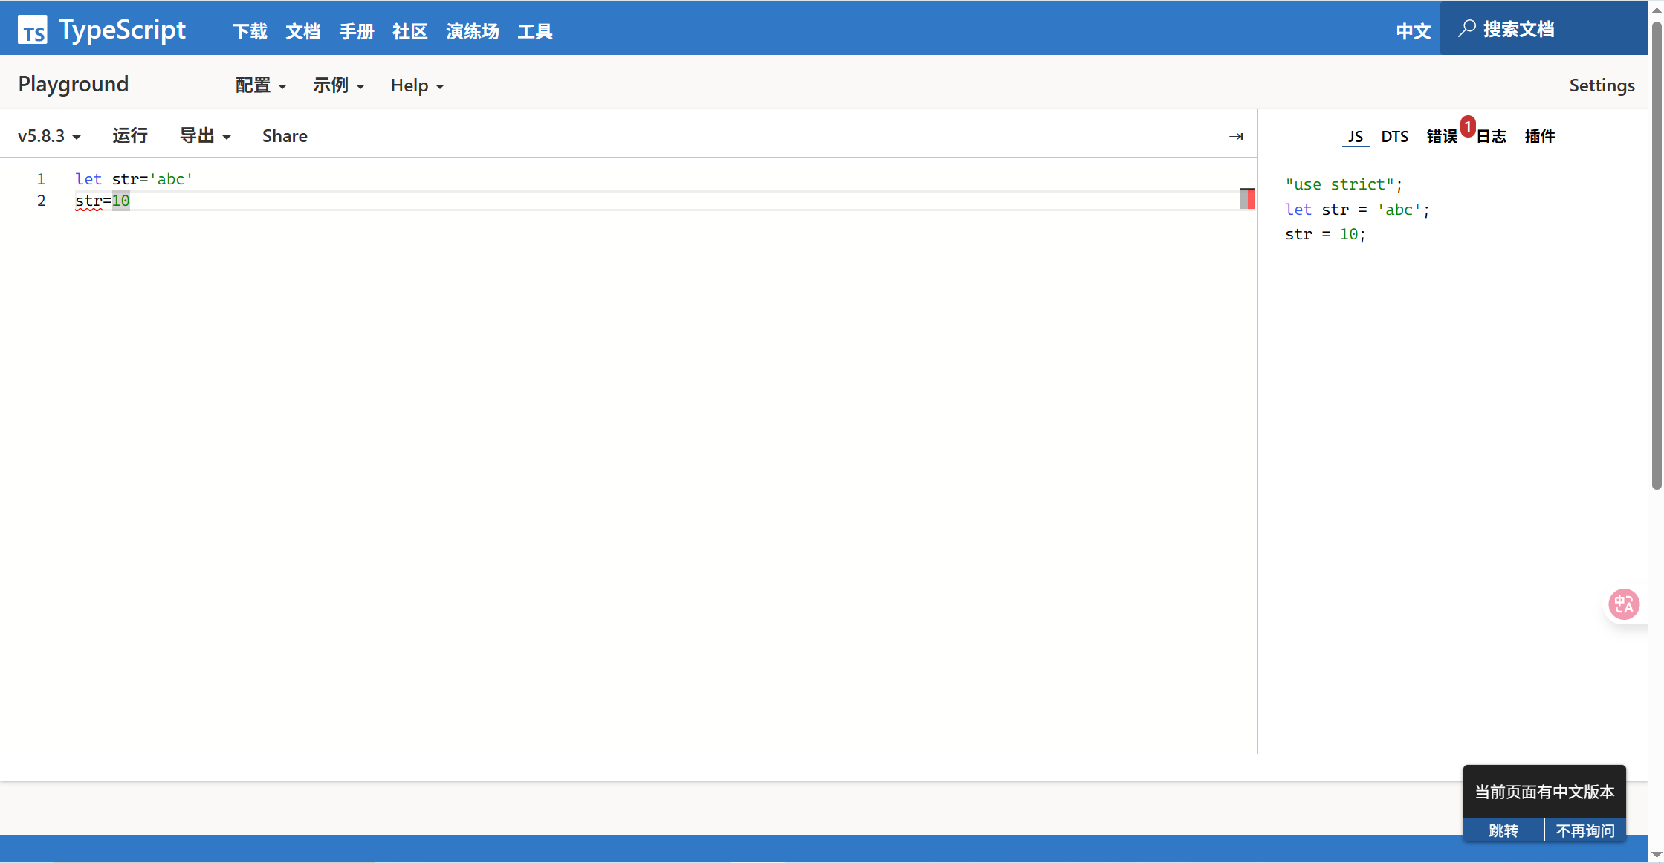The image size is (1664, 863).
Task: Click the search magnifier icon
Action: (1466, 29)
